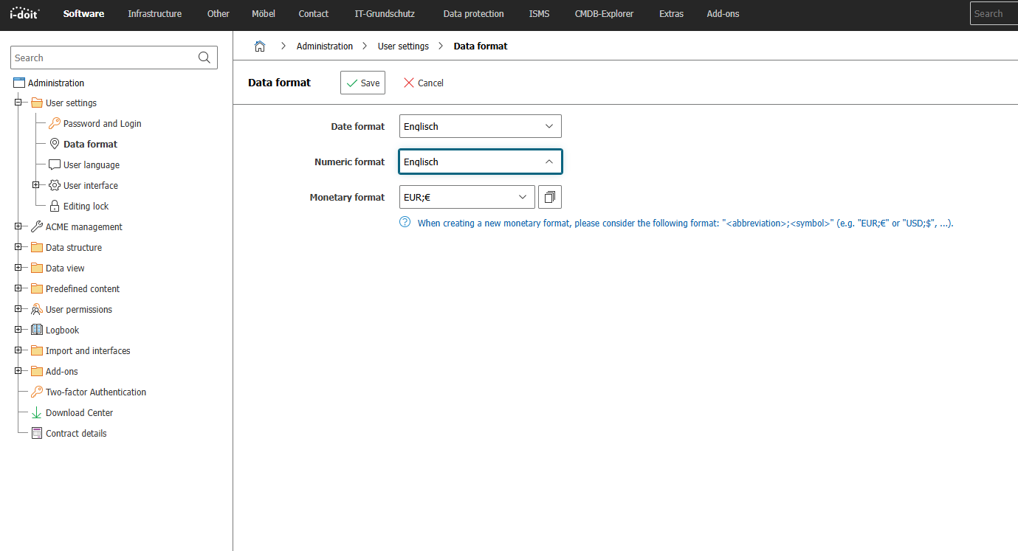Click the top-right global search field
Image resolution: width=1018 pixels, height=551 pixels.
[x=994, y=13]
